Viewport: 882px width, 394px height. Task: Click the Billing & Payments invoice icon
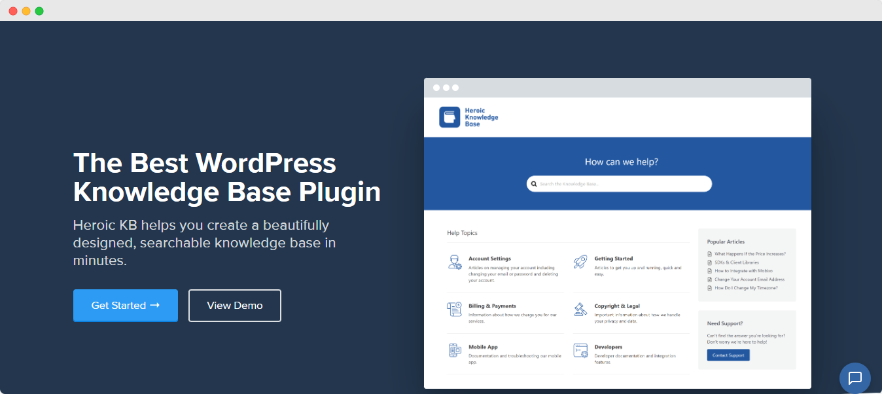pyautogui.click(x=455, y=310)
